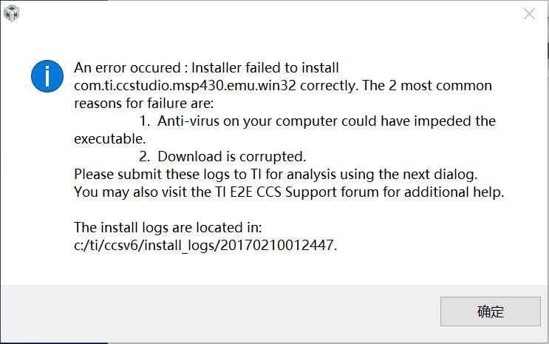This screenshot has width=549, height=344.
Task: Click the "Please submit these logs" sentence
Action: point(276,175)
